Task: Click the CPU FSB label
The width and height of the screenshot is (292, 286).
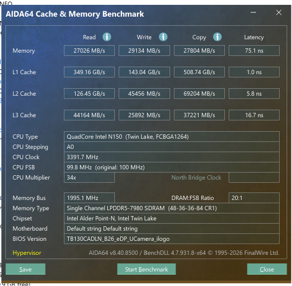Action: pyautogui.click(x=24, y=167)
